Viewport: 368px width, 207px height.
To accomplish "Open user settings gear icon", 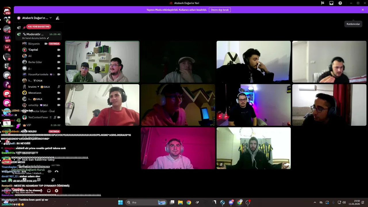I will pyautogui.click(x=56, y=191).
